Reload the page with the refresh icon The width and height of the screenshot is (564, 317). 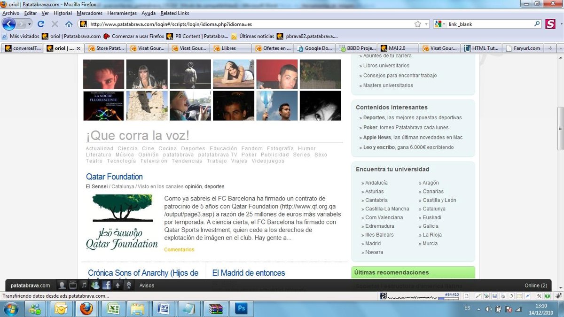(41, 24)
